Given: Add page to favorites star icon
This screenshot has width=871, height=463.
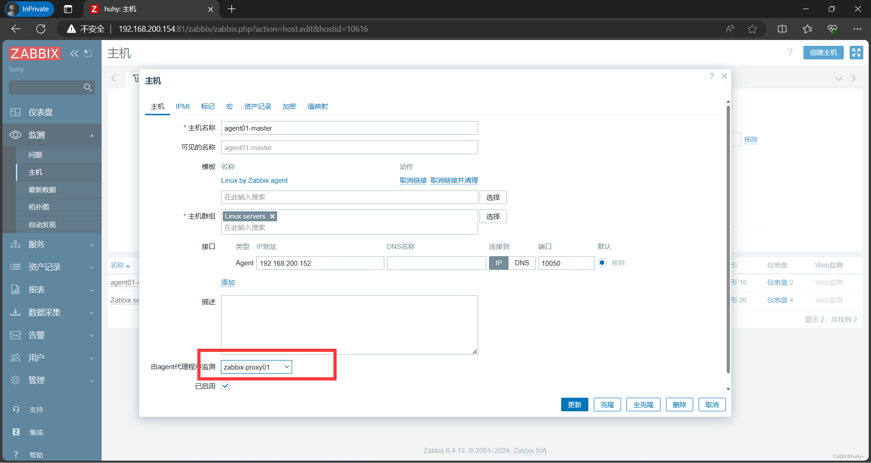Looking at the screenshot, I should tap(753, 29).
